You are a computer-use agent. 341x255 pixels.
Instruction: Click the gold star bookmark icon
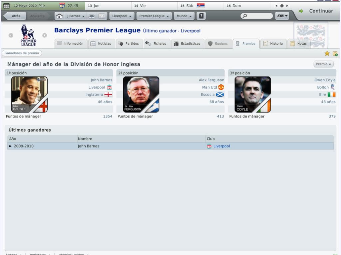(327, 54)
